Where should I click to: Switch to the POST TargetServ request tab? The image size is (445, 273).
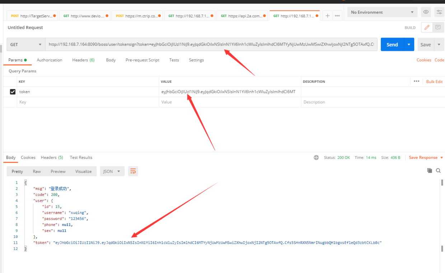(33, 16)
